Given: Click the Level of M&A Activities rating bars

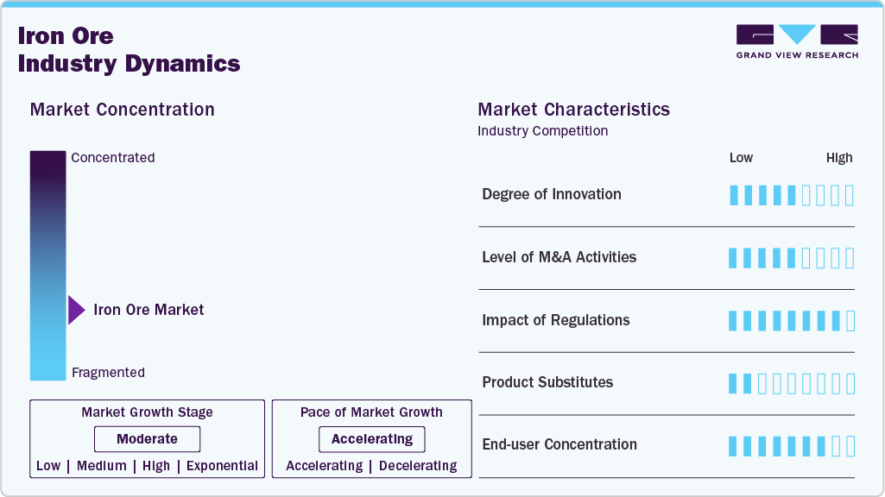Looking at the screenshot, I should (791, 258).
